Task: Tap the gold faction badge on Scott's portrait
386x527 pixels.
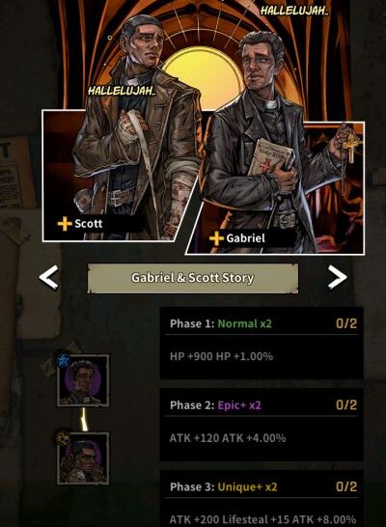Action: [63, 438]
